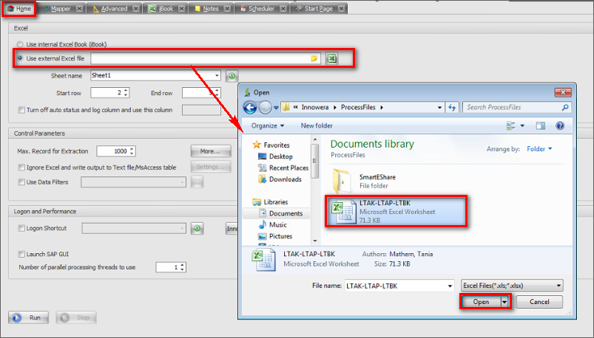594x338 pixels.
Task: Switch to the Home tab
Action: click(x=19, y=9)
